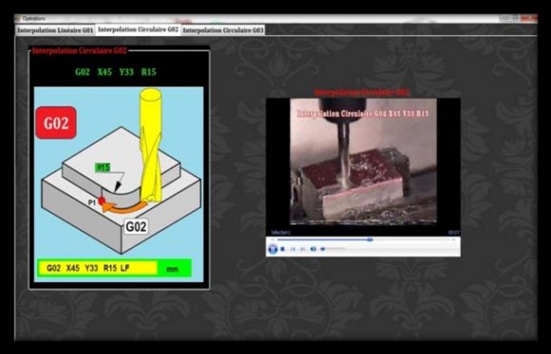Click the red P1 point marker
The height and width of the screenshot is (354, 551).
[102, 201]
